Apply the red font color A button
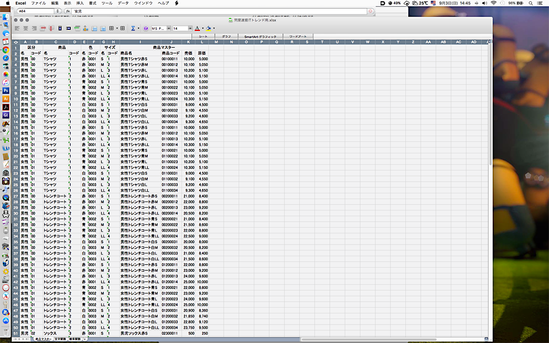Viewport: 549px width, 343px height. tap(197, 28)
